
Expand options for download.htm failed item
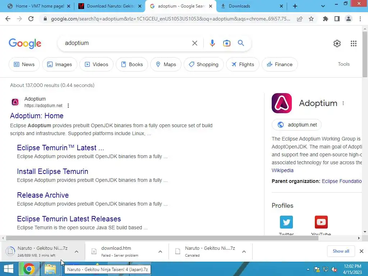click(160, 252)
